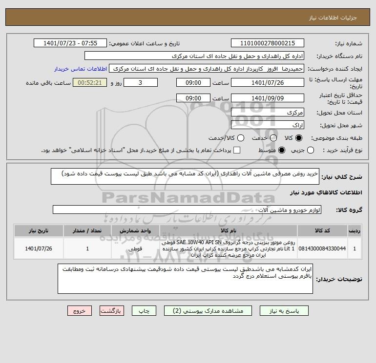Viewport: 376px width, 363px height.
Task: Click the نام کالا column header
Action: coord(229,230)
